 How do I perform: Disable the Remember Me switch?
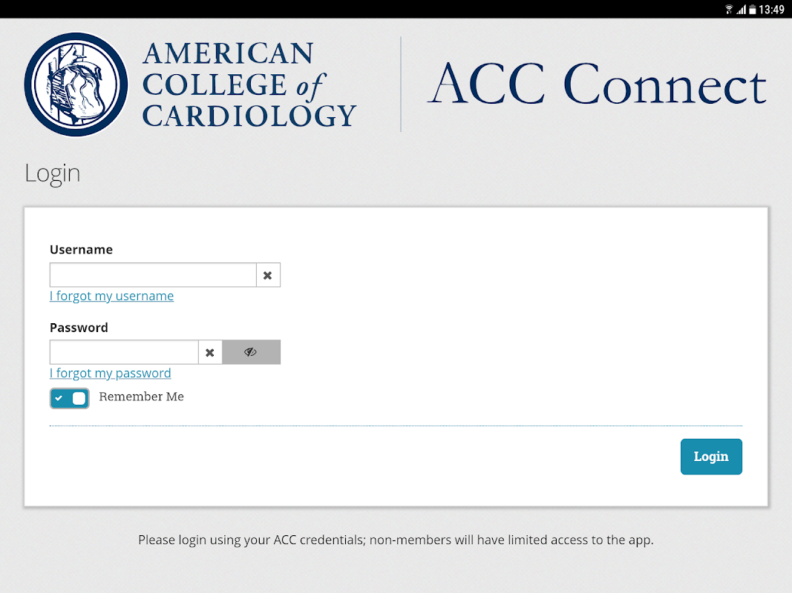[x=70, y=398]
